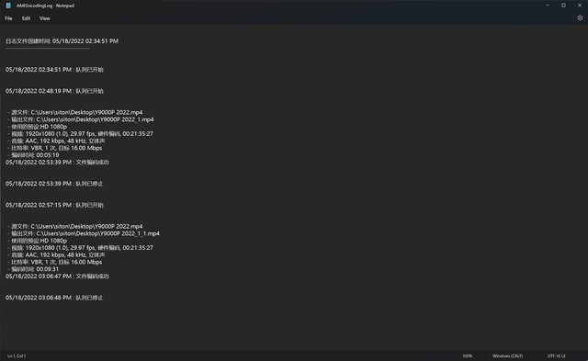Click the 100% zoom level in status bar

(468, 355)
